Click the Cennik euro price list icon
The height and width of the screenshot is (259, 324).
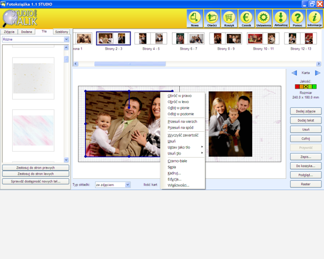click(246, 18)
